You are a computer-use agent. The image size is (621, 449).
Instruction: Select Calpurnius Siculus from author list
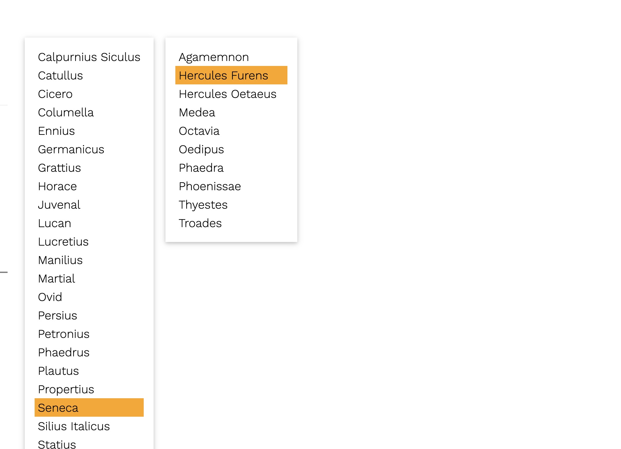tap(89, 57)
